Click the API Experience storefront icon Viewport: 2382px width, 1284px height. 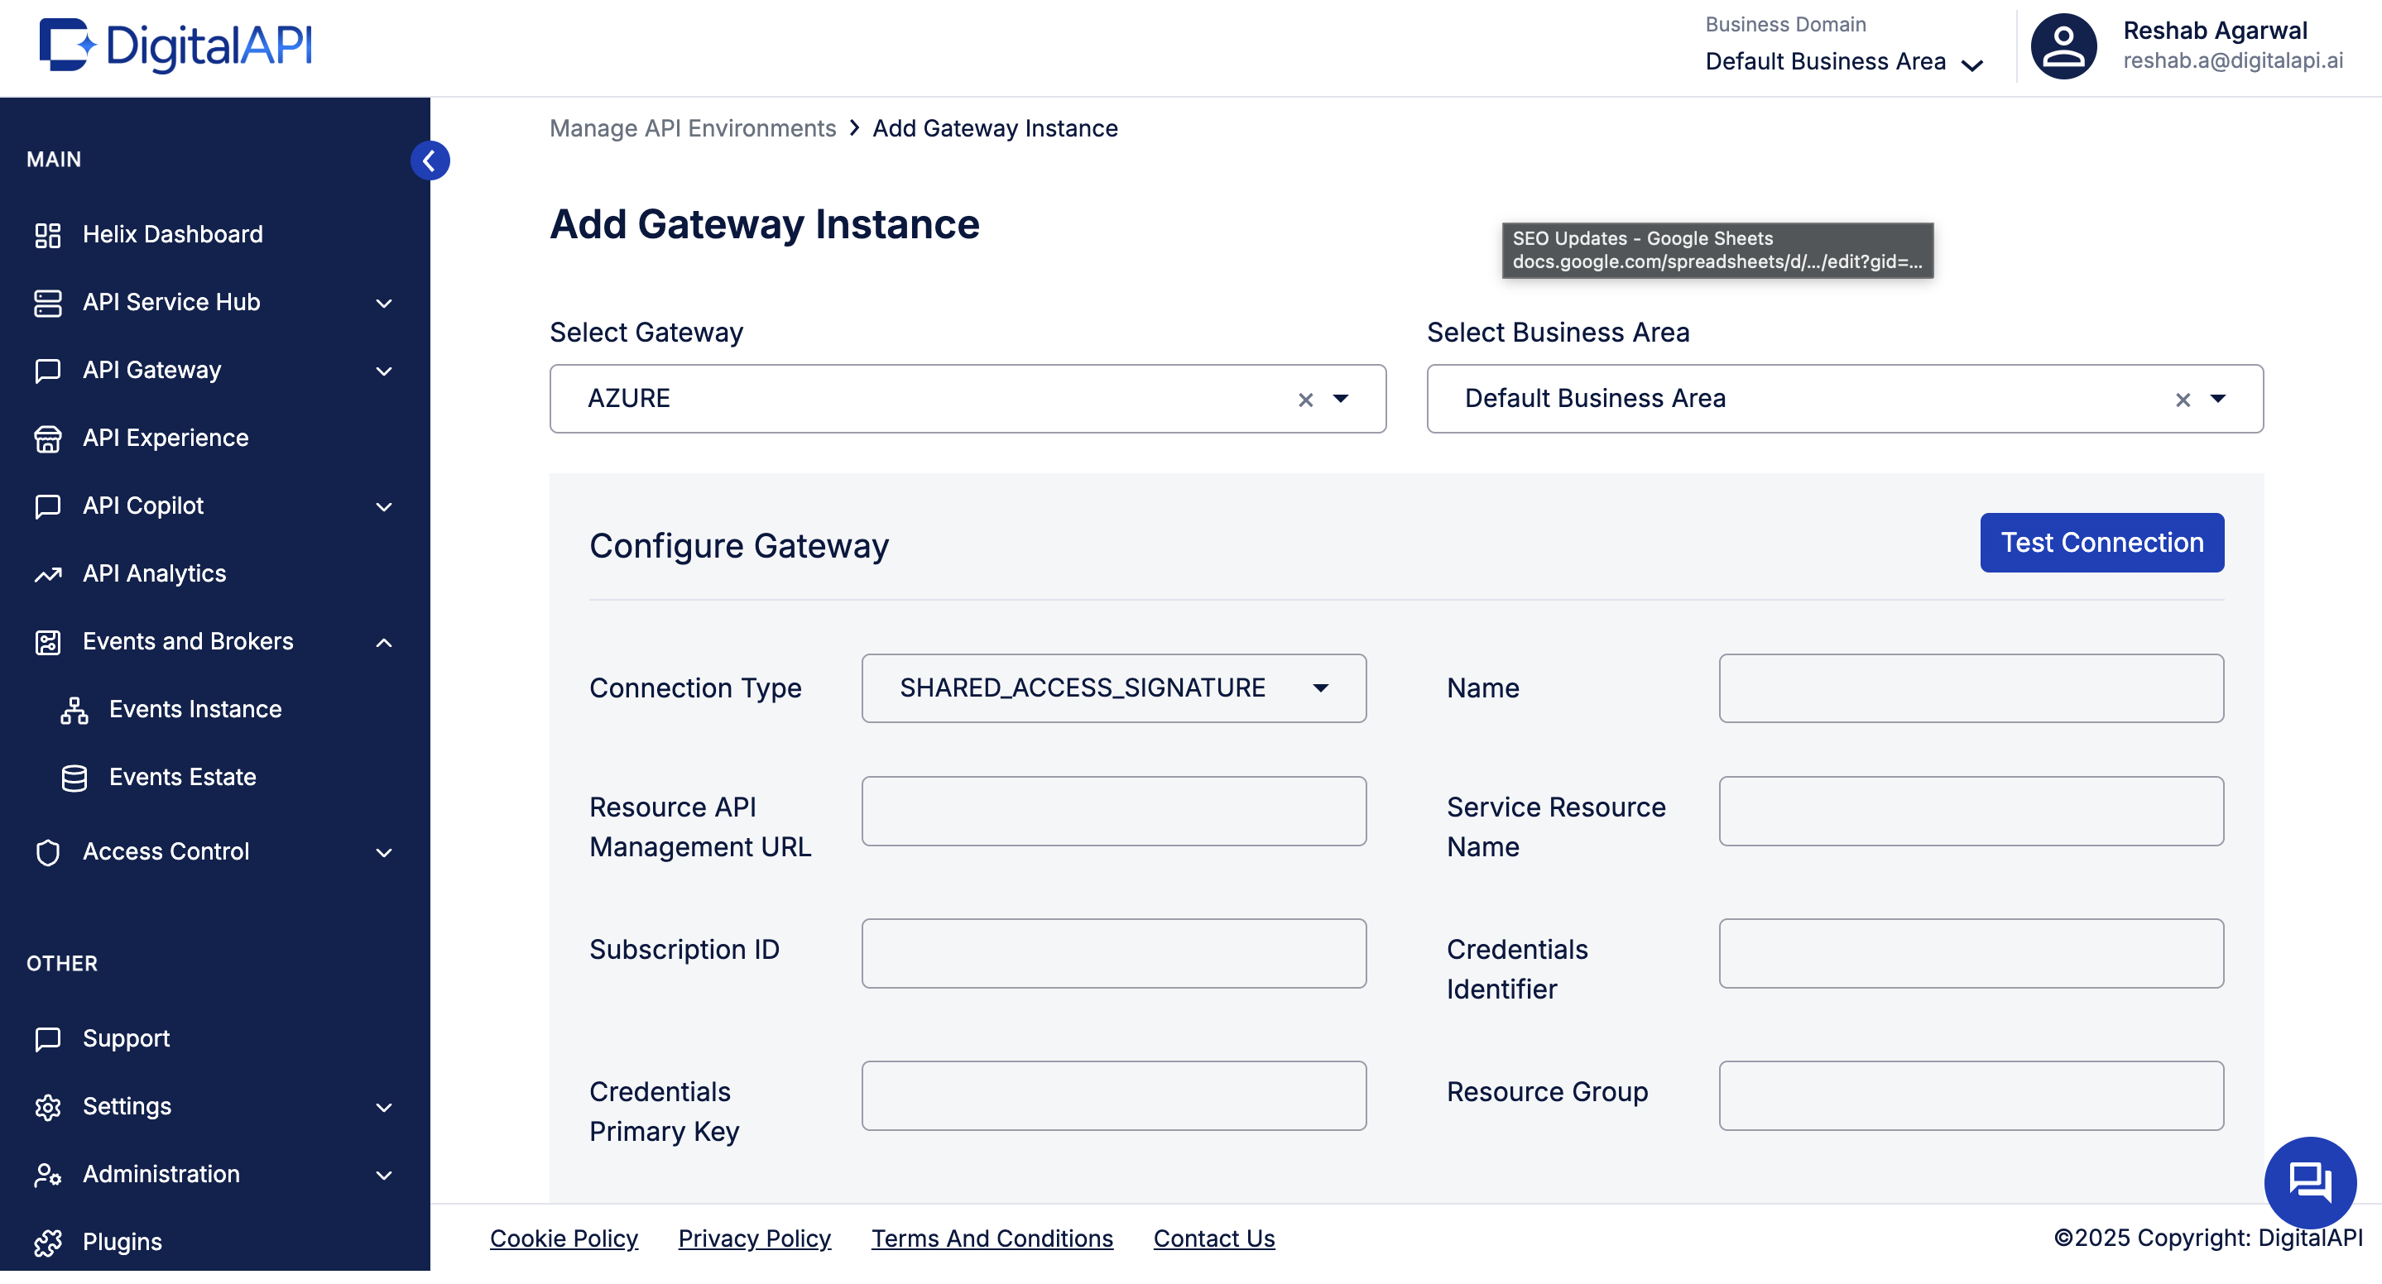47,438
